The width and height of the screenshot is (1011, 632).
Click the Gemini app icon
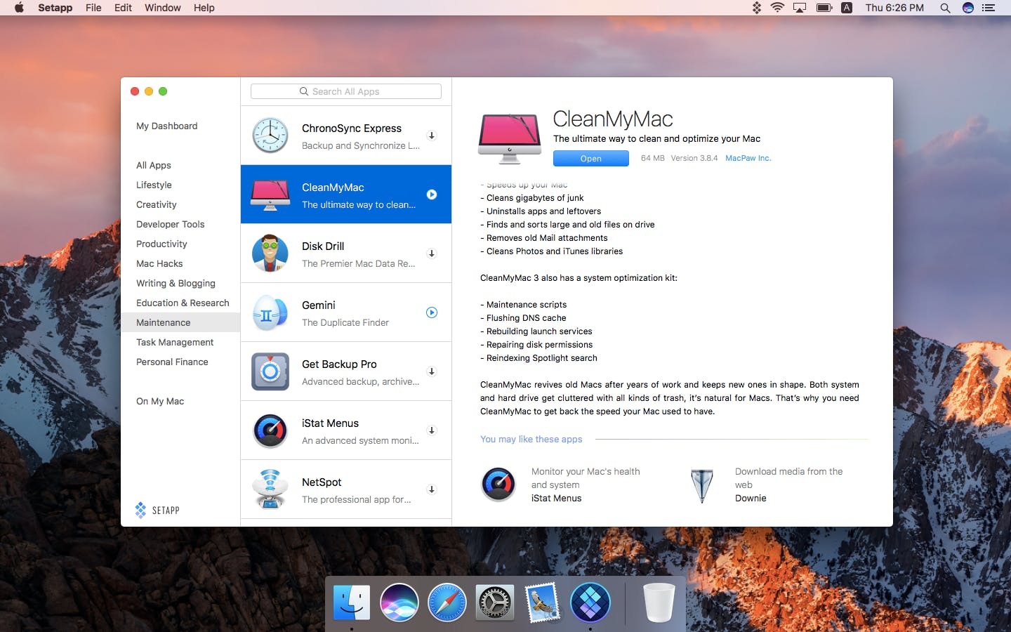[270, 312]
